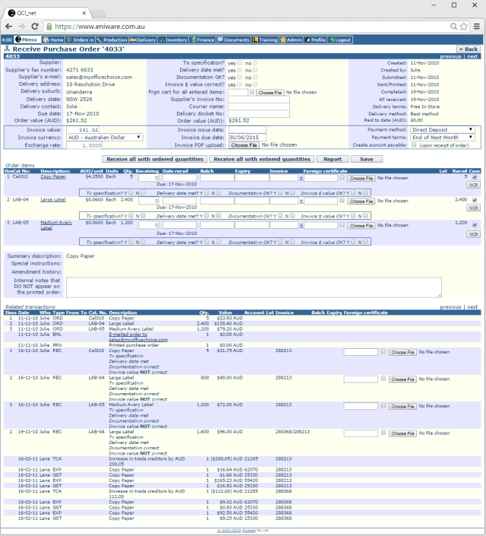Click the Save button
Viewport: 486px width, 536px height.
[x=367, y=159]
